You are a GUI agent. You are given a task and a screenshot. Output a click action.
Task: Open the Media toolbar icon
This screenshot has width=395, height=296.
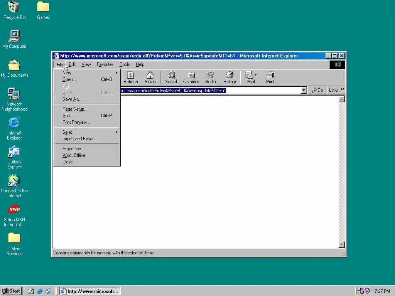[x=210, y=77]
